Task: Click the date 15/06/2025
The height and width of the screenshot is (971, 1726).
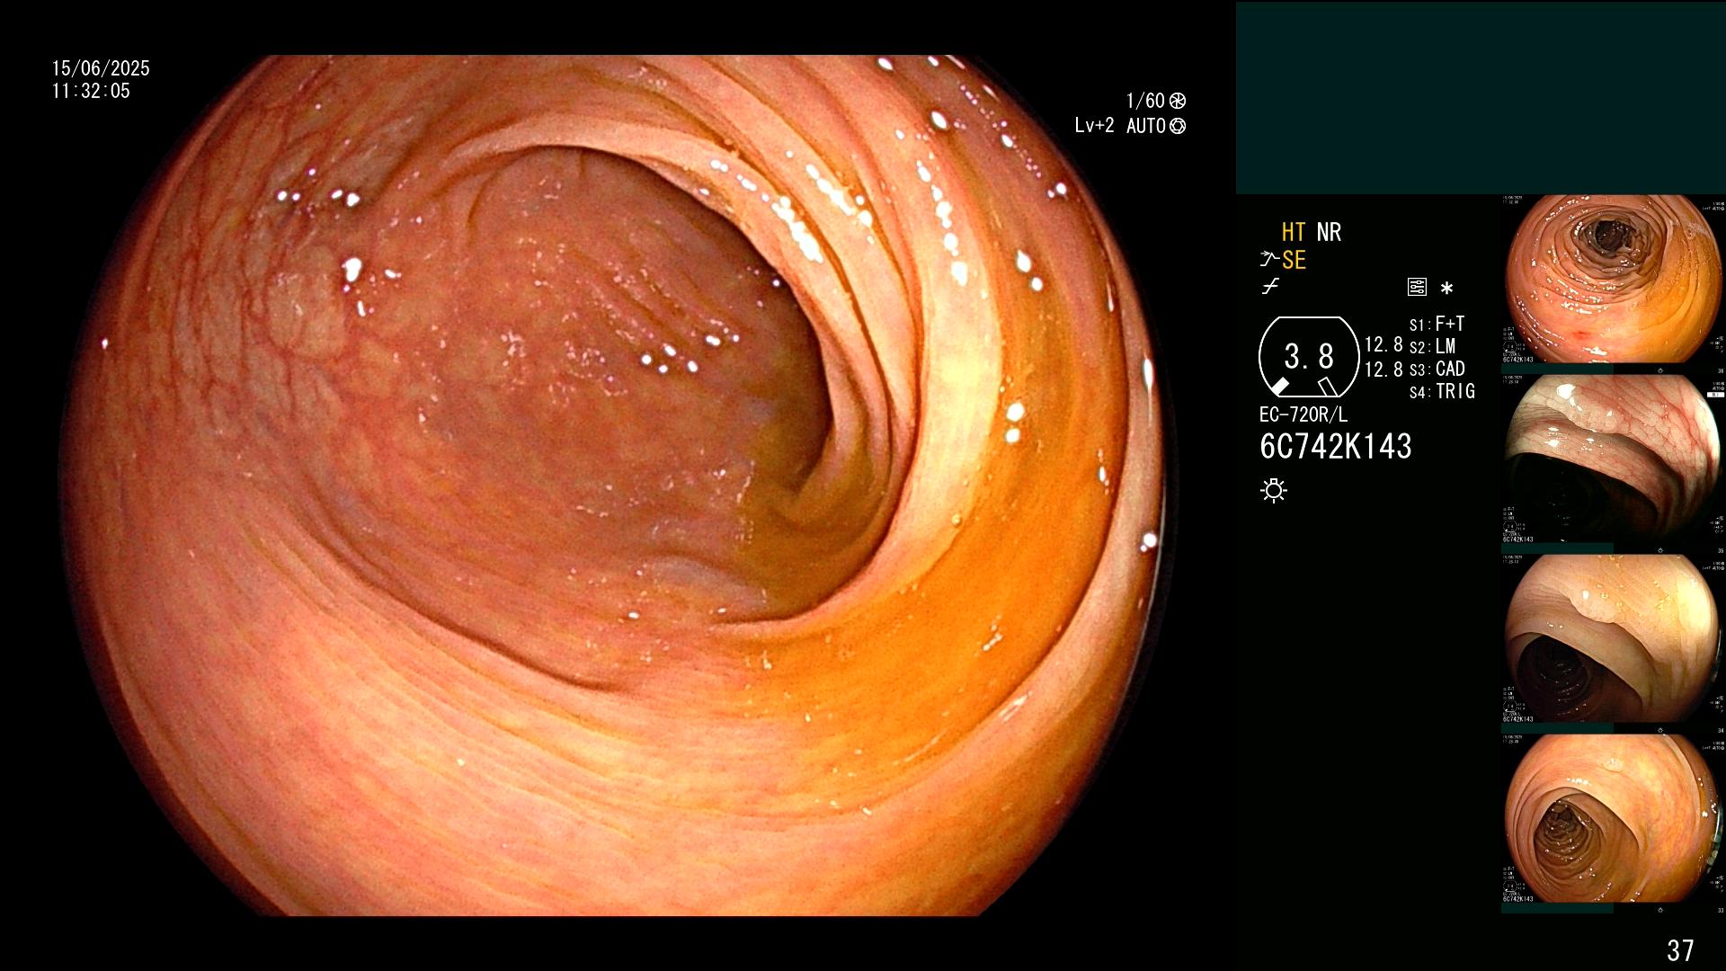Action: 101,68
